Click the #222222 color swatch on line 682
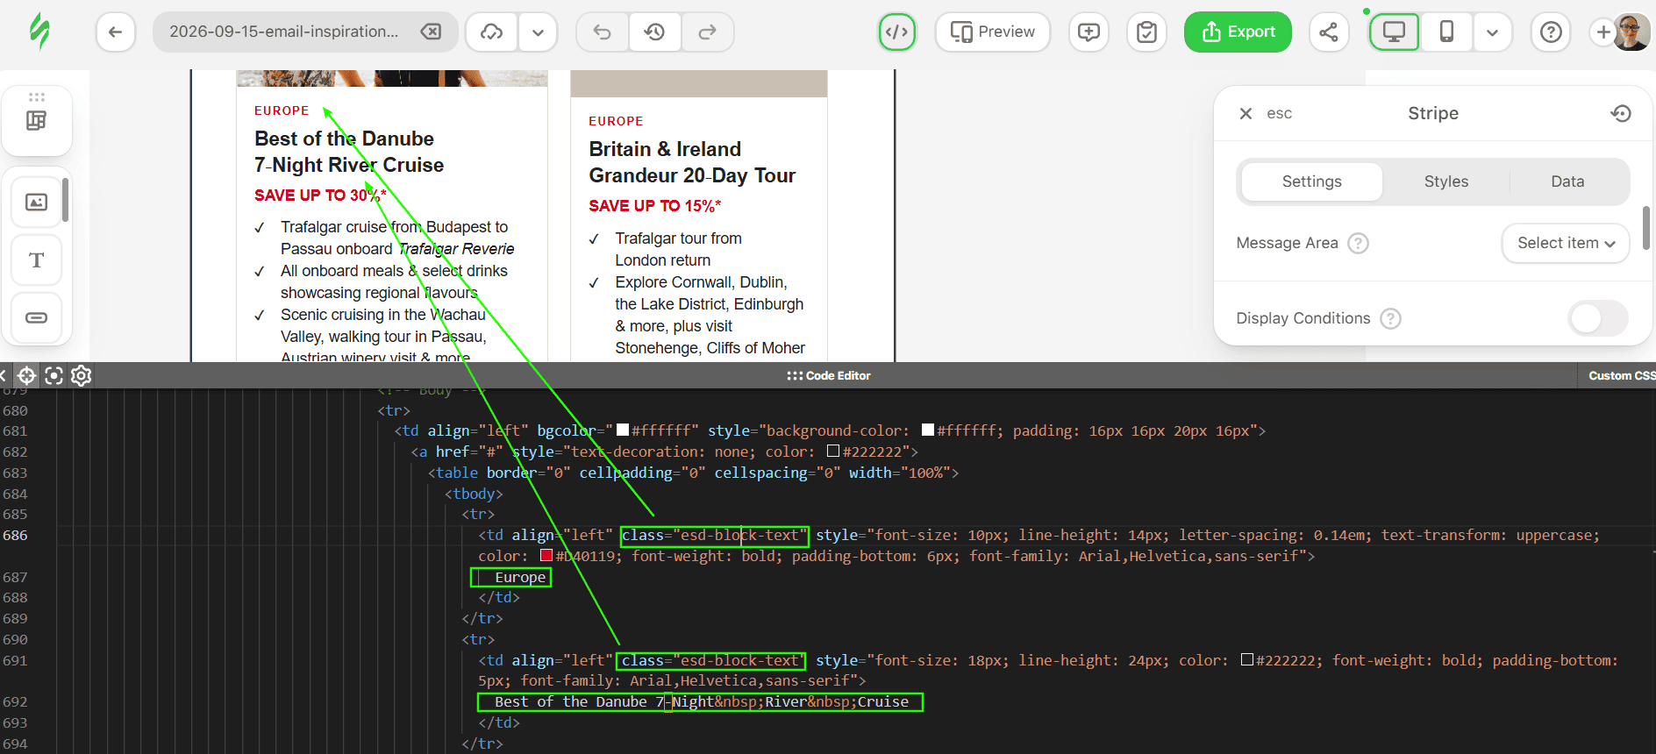 tap(833, 451)
